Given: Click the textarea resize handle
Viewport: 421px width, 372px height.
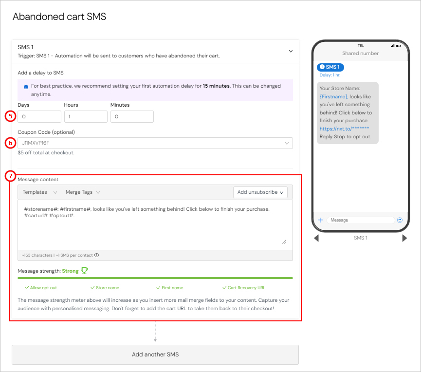Looking at the screenshot, I should point(284,242).
